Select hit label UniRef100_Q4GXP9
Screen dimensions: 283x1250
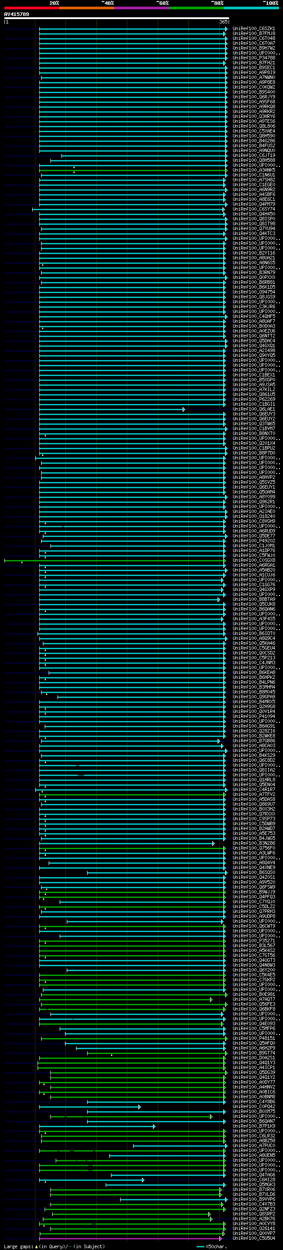(253, 590)
